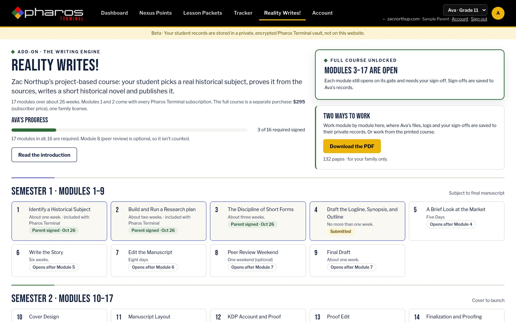The image size is (516, 322).
Task: Click the $295 price text
Action: click(x=299, y=102)
